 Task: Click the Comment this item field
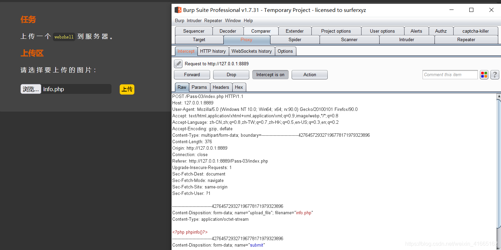(x=450, y=75)
